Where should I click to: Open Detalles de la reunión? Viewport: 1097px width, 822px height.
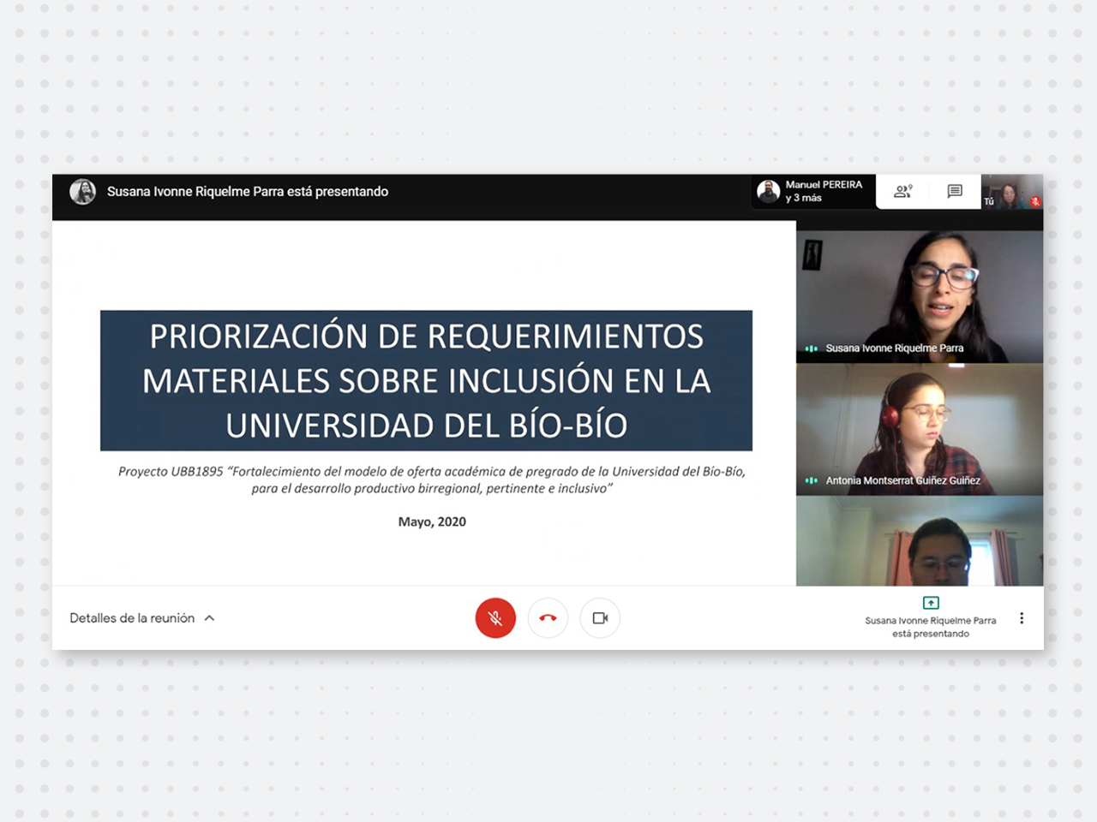132,618
